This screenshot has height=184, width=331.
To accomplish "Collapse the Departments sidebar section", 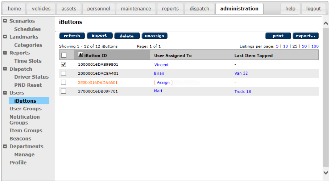I will [5, 146].
